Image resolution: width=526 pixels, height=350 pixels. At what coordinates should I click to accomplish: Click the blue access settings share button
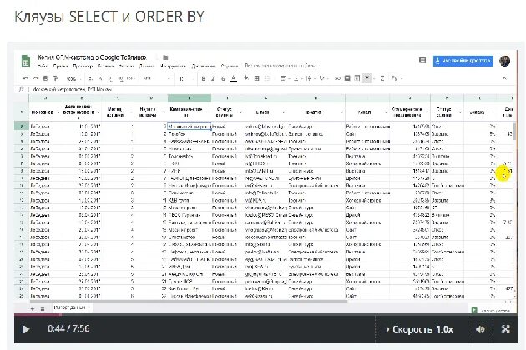tap(463, 61)
